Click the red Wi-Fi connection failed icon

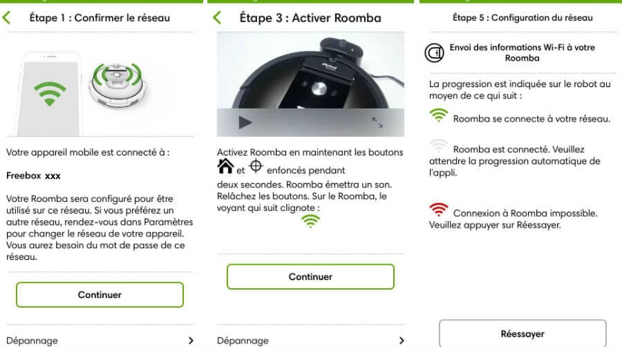(x=438, y=209)
